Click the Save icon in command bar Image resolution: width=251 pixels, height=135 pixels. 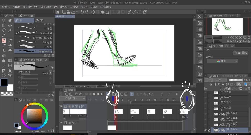[73, 12]
